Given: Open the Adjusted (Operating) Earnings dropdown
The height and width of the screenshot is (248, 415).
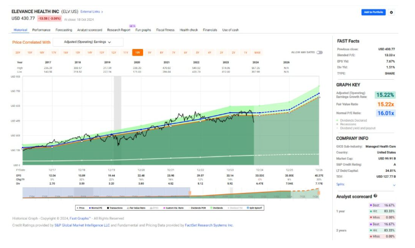Looking at the screenshot, I should [88, 42].
